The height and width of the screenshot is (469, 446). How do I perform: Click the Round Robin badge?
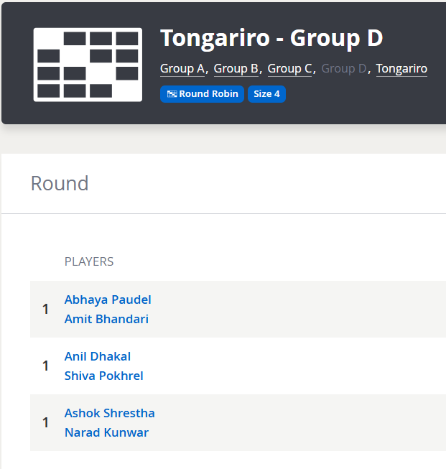(202, 94)
